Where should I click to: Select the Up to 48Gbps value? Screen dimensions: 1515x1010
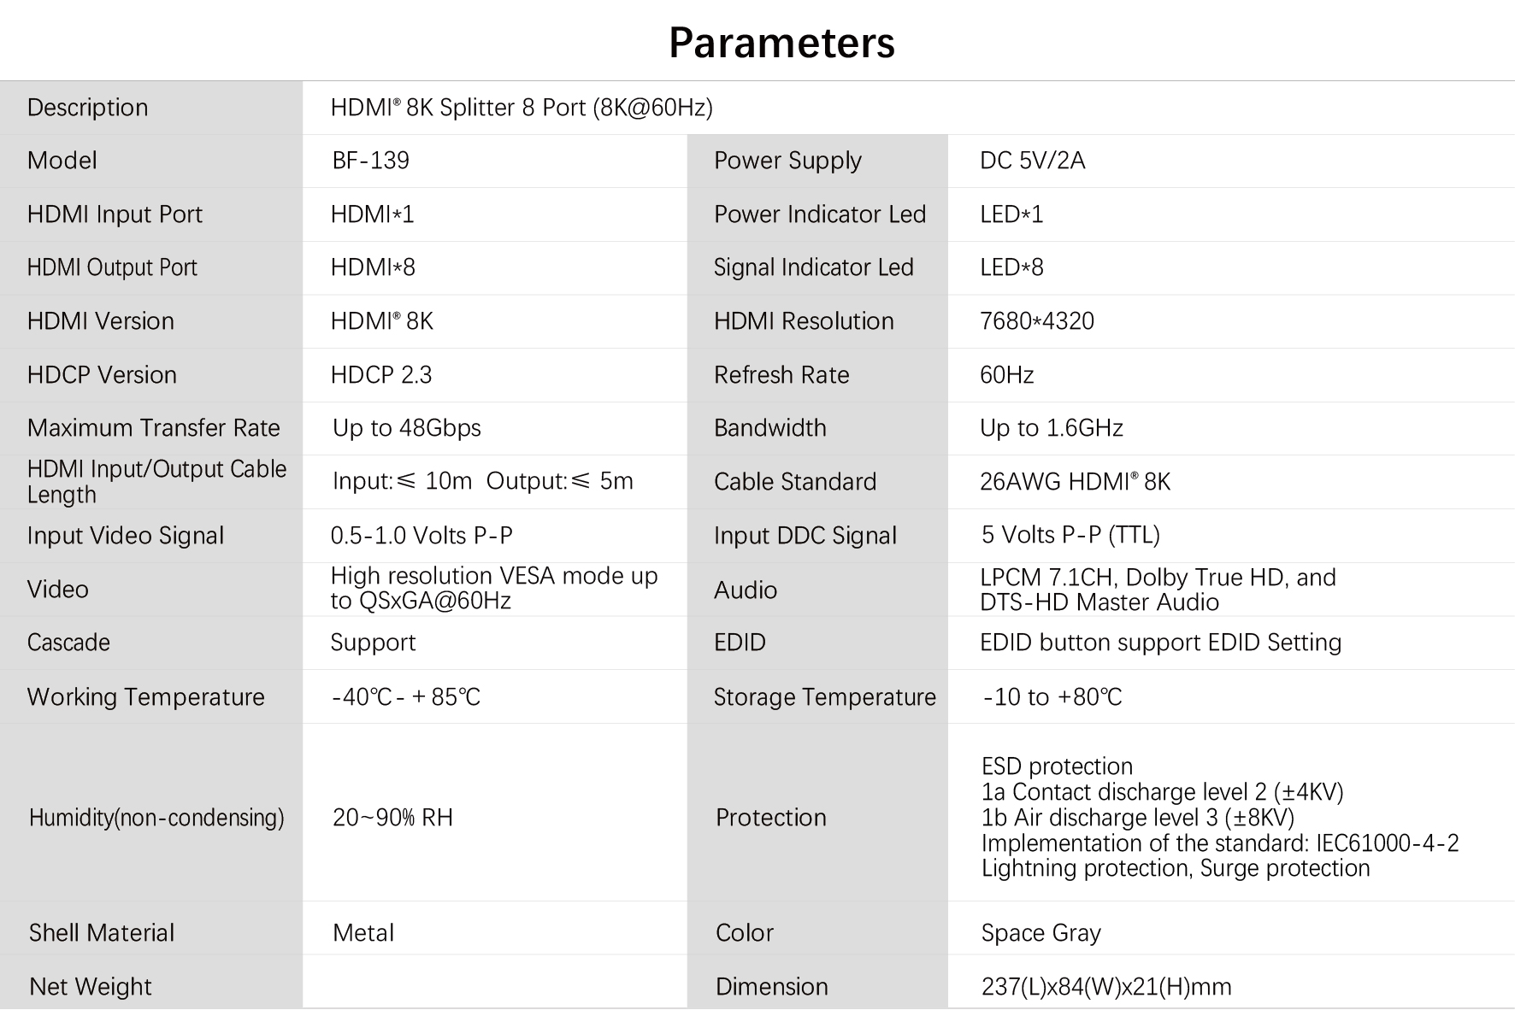click(407, 428)
